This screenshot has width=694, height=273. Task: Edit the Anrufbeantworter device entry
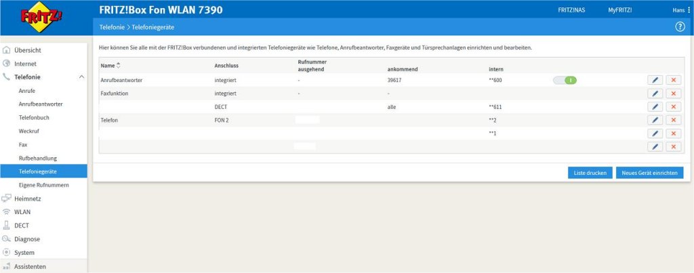[655, 80]
